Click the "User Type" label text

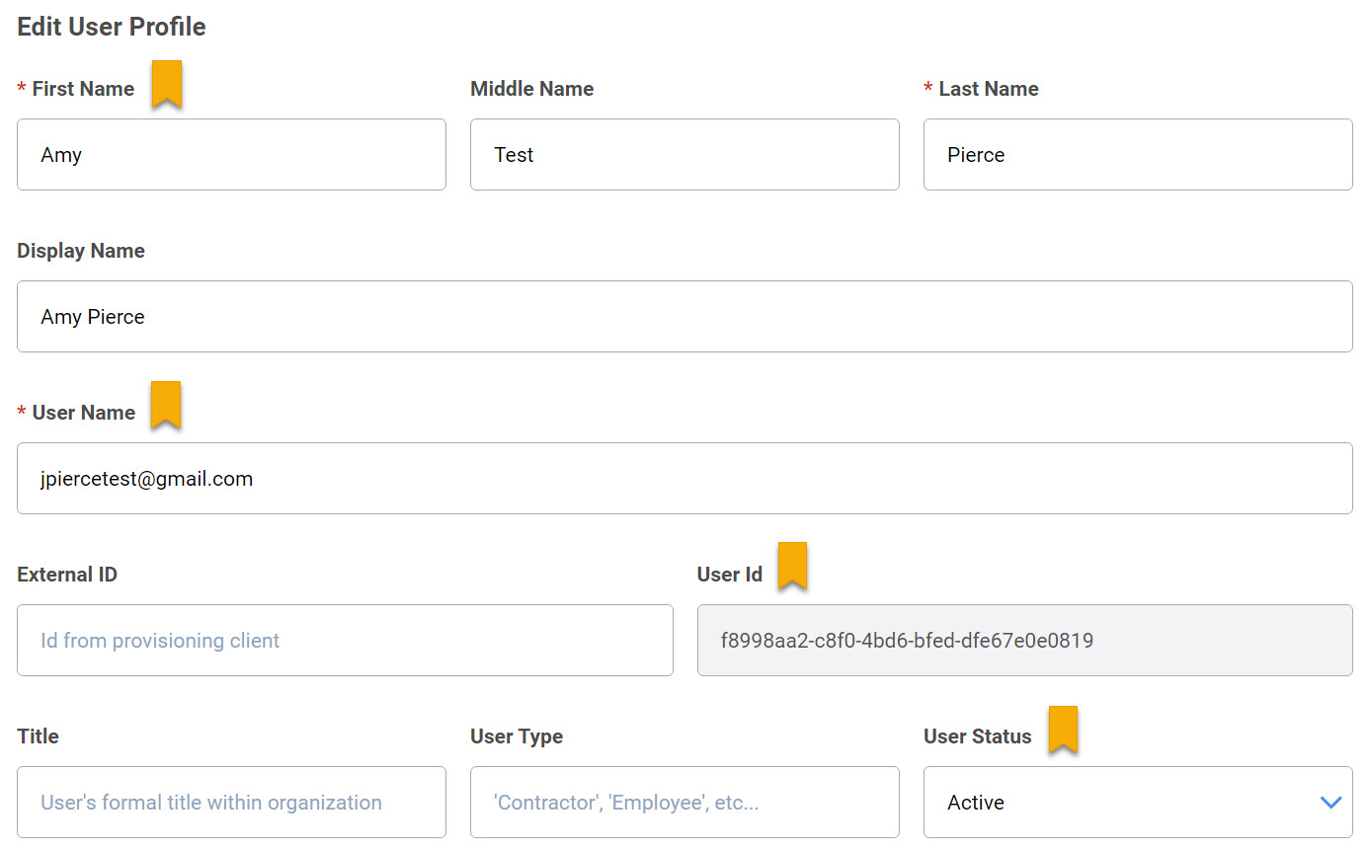(x=517, y=736)
